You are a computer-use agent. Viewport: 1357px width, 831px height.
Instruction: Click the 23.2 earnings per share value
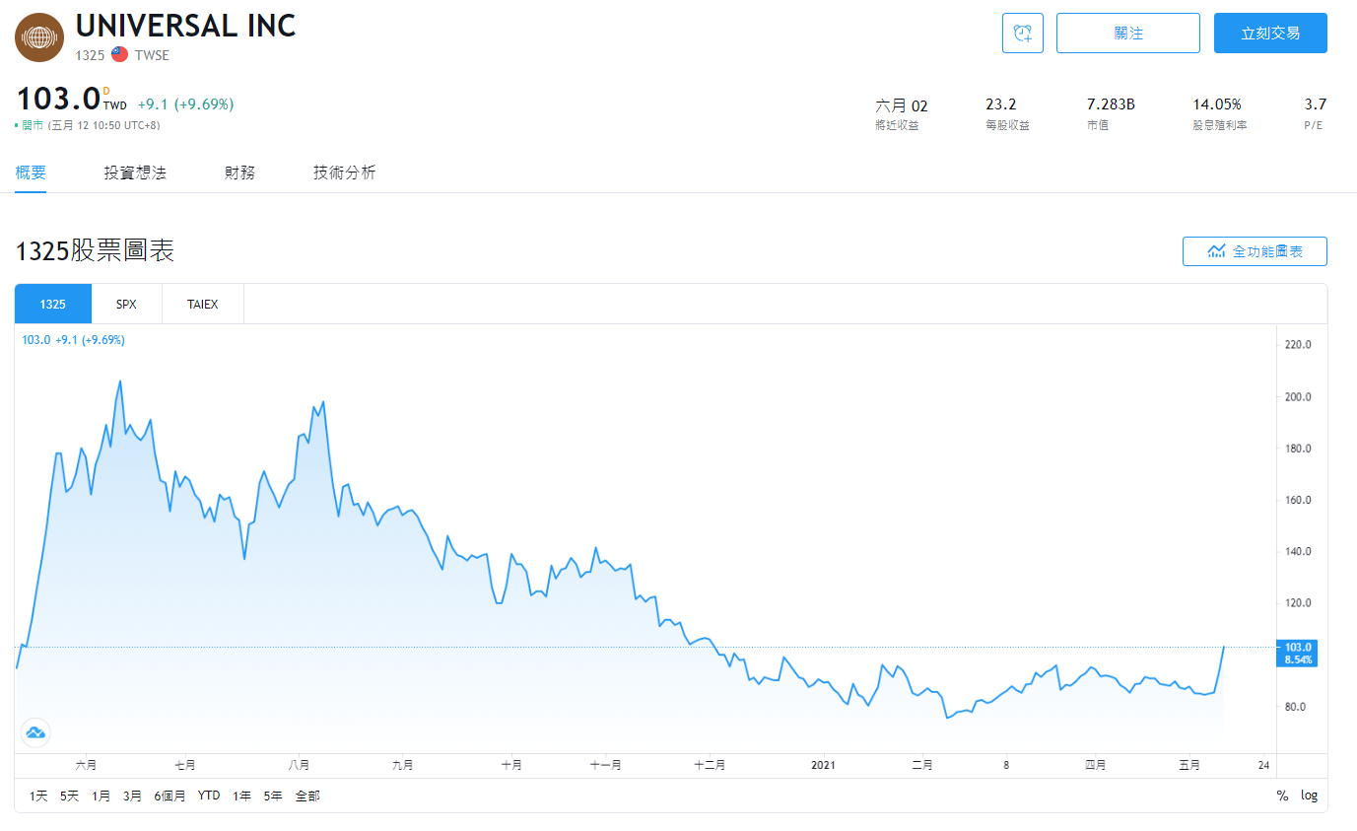tap(1000, 104)
